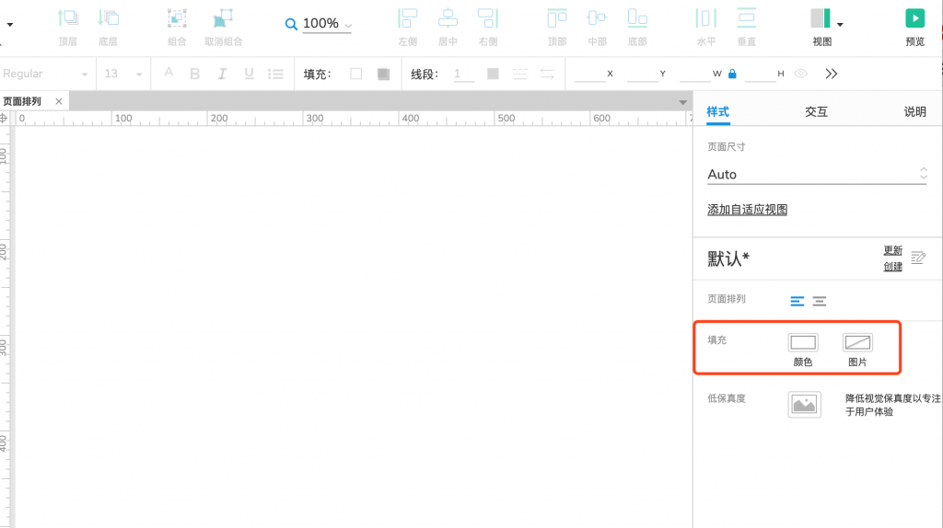This screenshot has height=528, width=943.
Task: Click the 组合 (Group) icon
Action: 177,18
